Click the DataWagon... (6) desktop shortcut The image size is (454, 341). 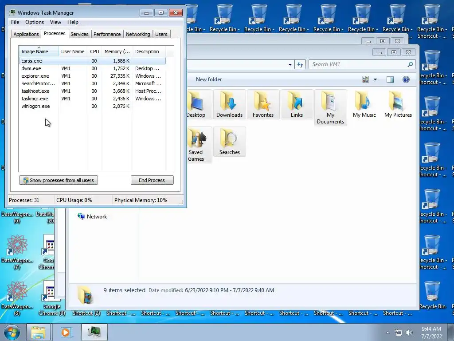(x=17, y=217)
